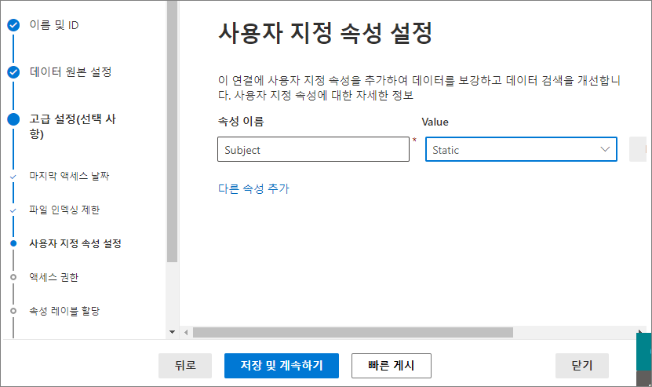
Task: Click the horizontal scrollbar thumb
Action: pyautogui.click(x=353, y=333)
